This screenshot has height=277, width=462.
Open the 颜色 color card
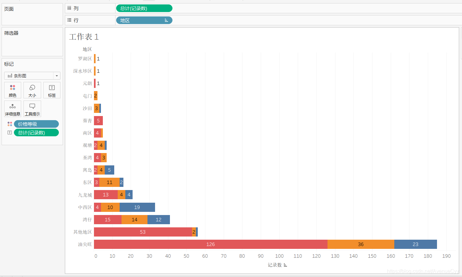point(13,90)
